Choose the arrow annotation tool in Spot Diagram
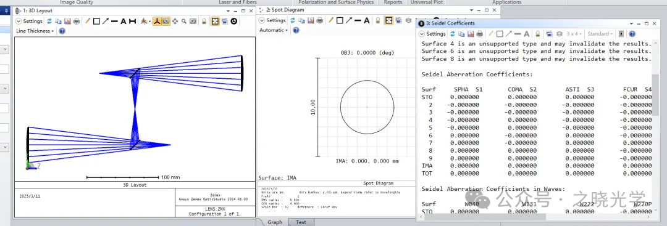The width and height of the screenshot is (667, 226). pyautogui.click(x=349, y=20)
